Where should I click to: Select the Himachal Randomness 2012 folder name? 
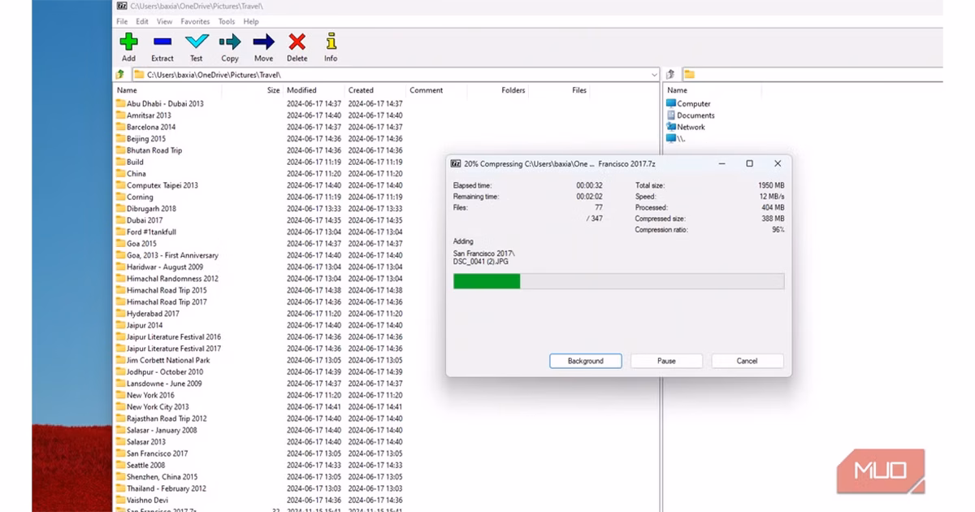[172, 279]
